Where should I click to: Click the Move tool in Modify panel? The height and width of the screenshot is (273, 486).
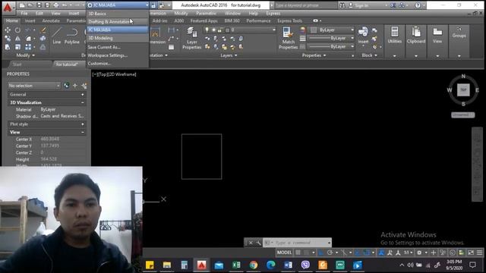pyautogui.click(x=8, y=30)
